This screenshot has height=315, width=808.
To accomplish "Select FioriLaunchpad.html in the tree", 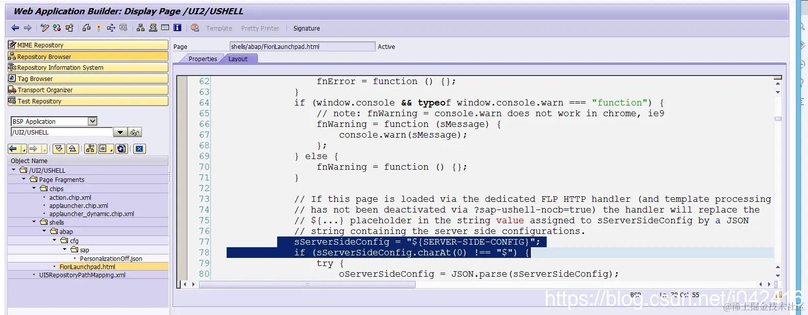I will [87, 267].
